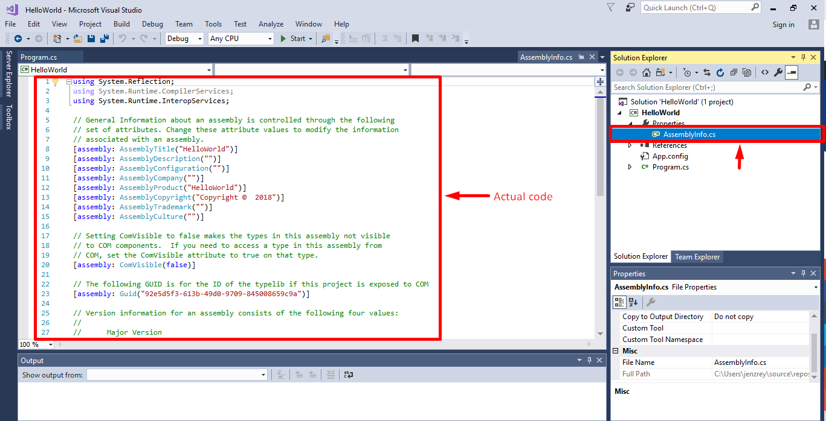The image size is (826, 421).
Task: Open the Toolbox side tab
Action: point(8,118)
